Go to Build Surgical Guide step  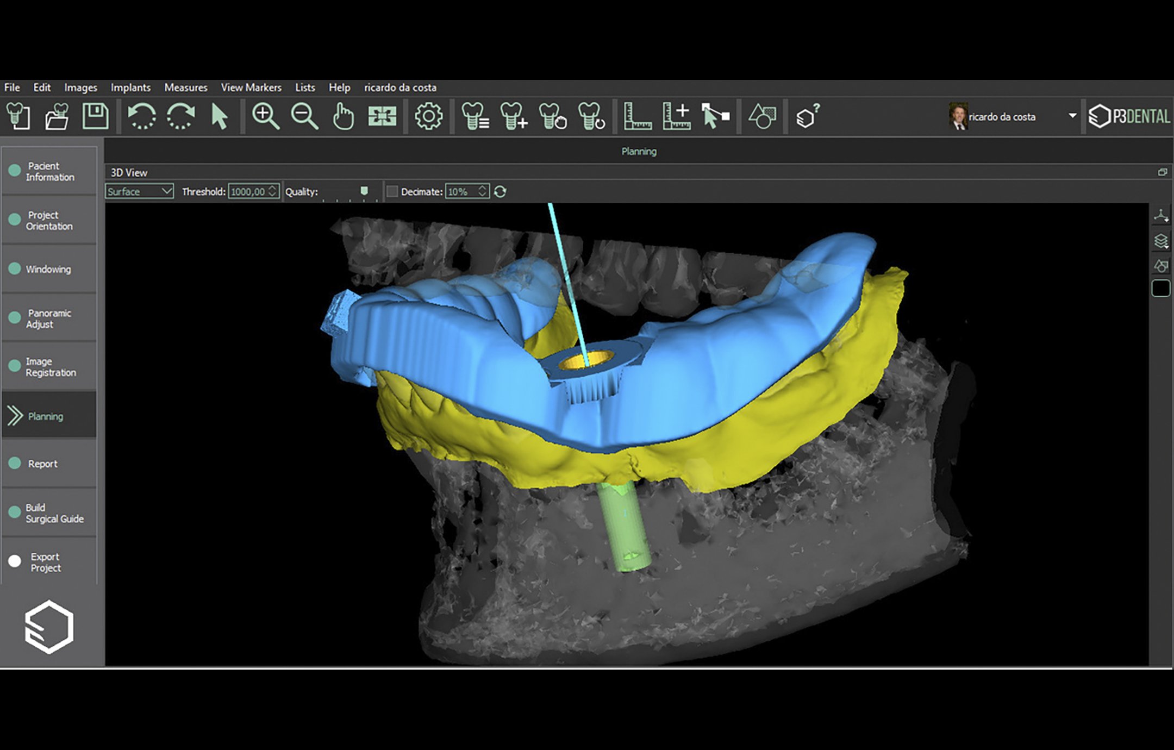click(x=49, y=512)
